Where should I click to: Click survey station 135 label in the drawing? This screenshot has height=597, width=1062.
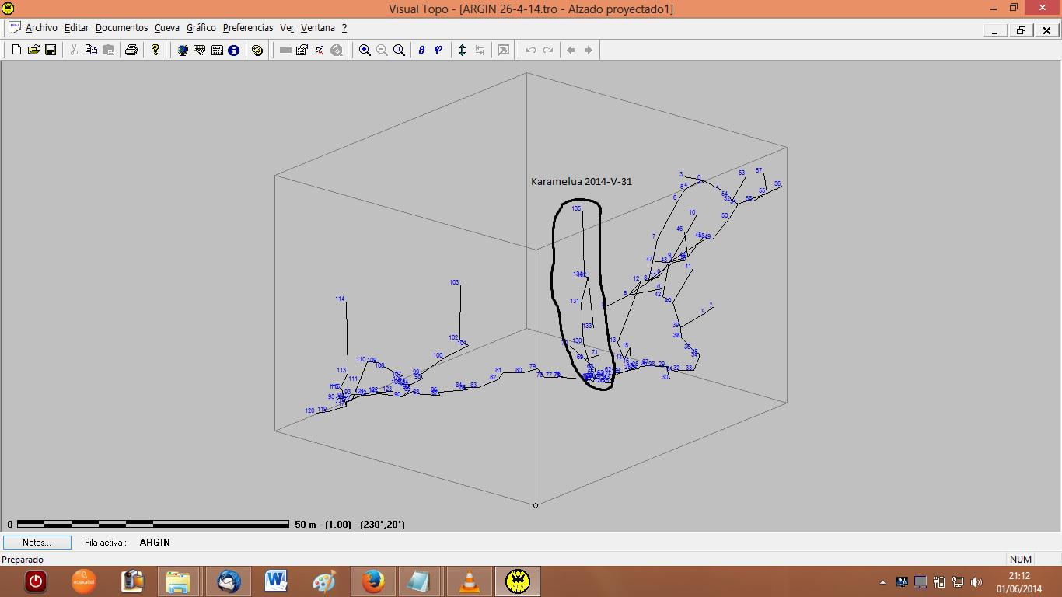576,208
